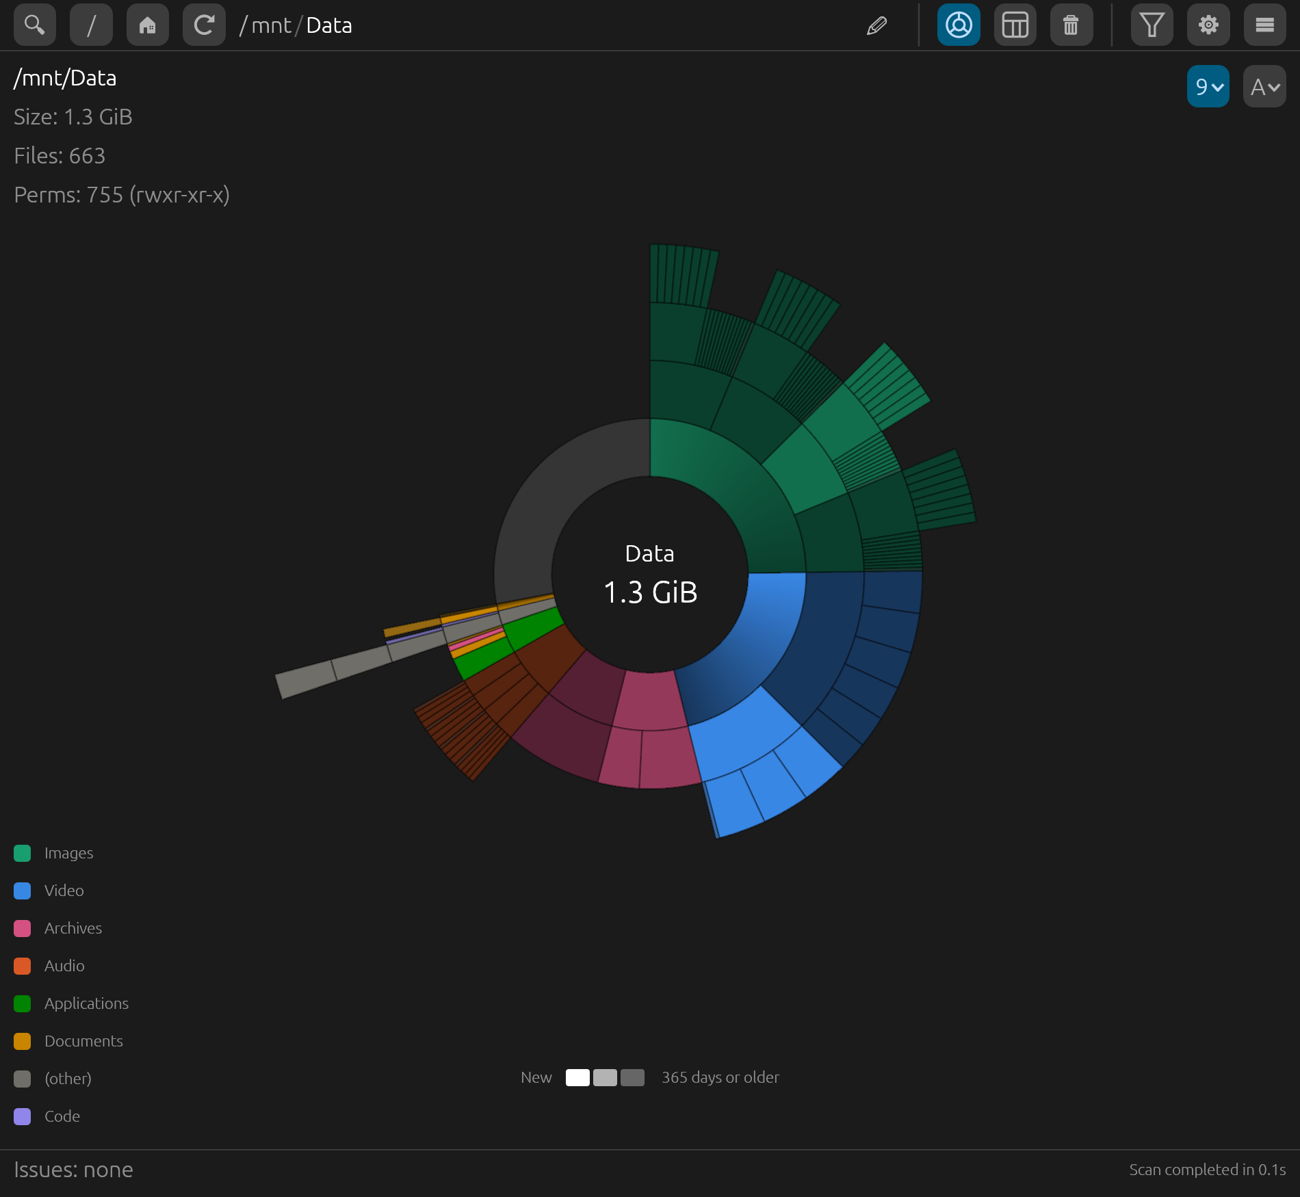This screenshot has width=1300, height=1197.
Task: Click '365 days or older' label
Action: tap(720, 1077)
